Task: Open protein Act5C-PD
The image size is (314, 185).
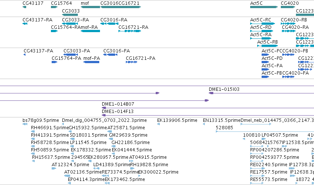Action: (x=265, y=62)
